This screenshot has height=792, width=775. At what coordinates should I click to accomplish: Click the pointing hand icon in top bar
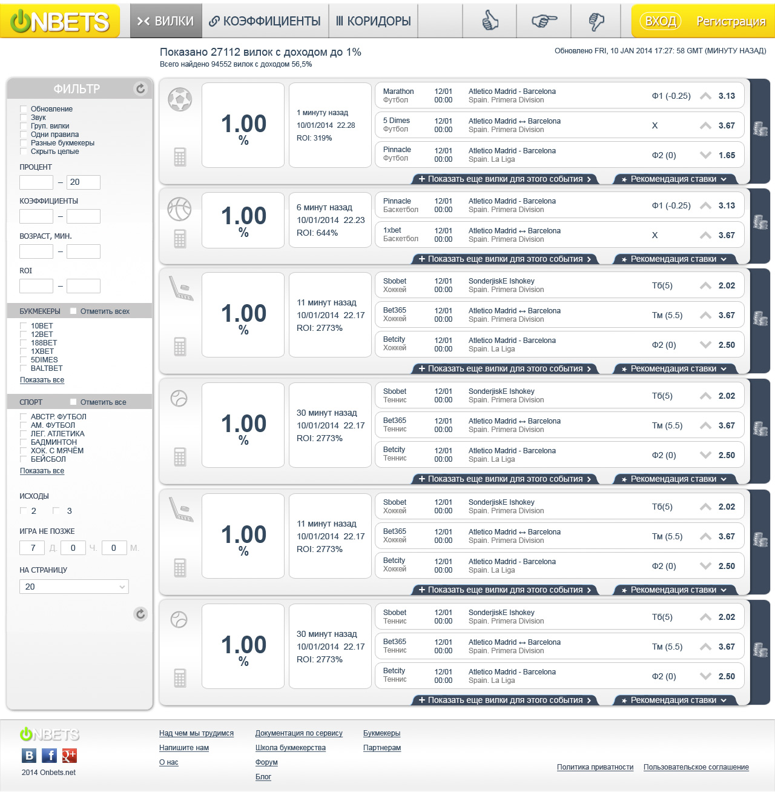(x=544, y=21)
